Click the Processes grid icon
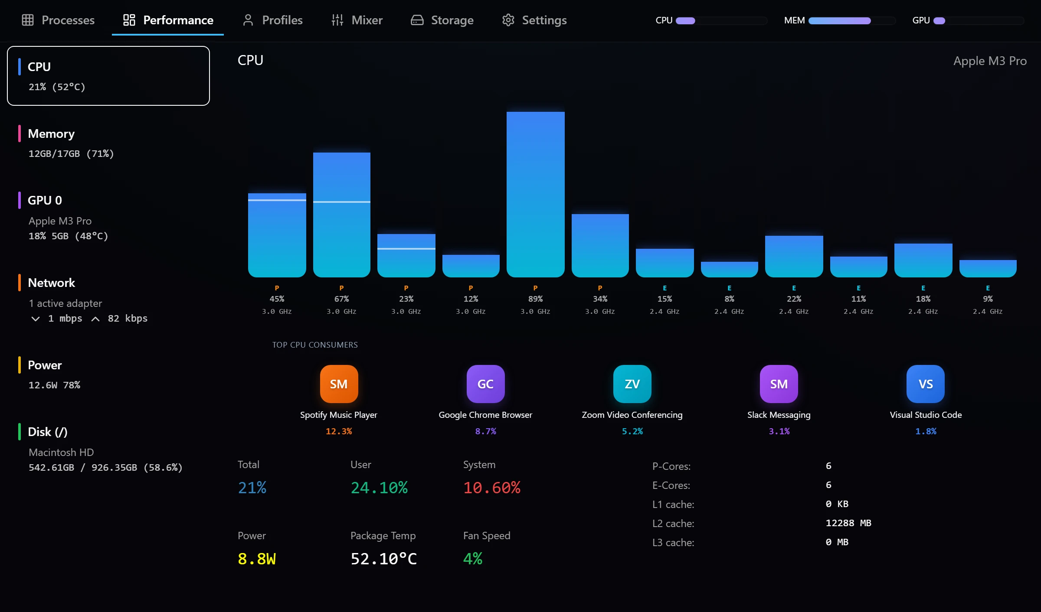Screen dimensions: 1041x612 click(28, 20)
